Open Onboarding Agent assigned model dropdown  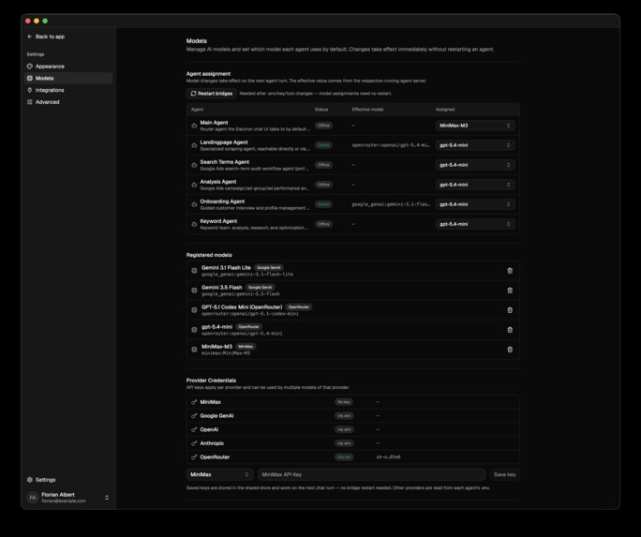tap(474, 204)
